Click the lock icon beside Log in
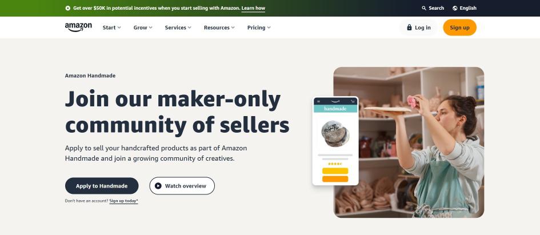This screenshot has height=235, width=540. 409,27
